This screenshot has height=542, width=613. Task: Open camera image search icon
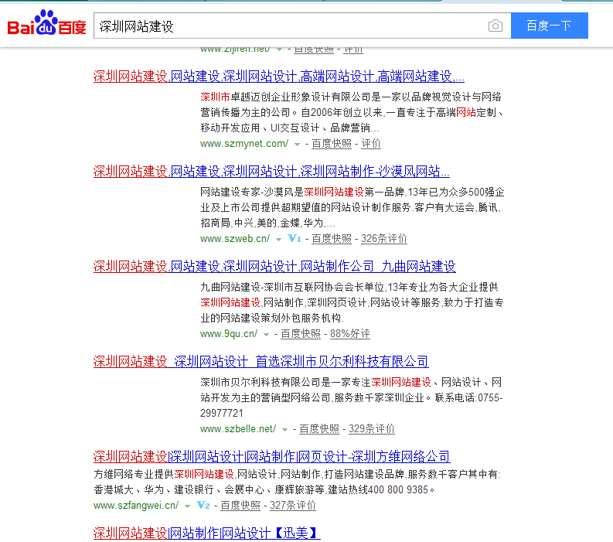tap(495, 26)
